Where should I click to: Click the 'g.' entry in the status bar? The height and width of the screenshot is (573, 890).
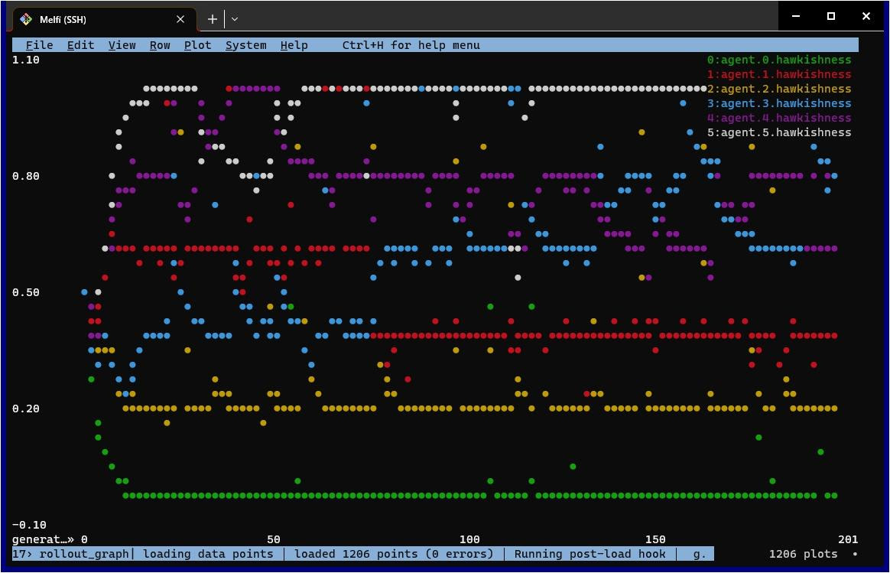(700, 554)
